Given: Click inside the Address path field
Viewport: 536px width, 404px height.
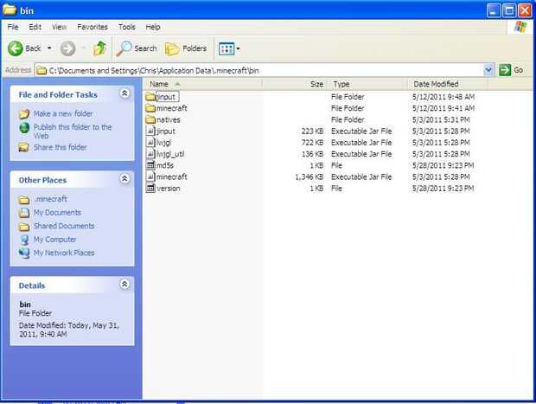Looking at the screenshot, I should [259, 70].
